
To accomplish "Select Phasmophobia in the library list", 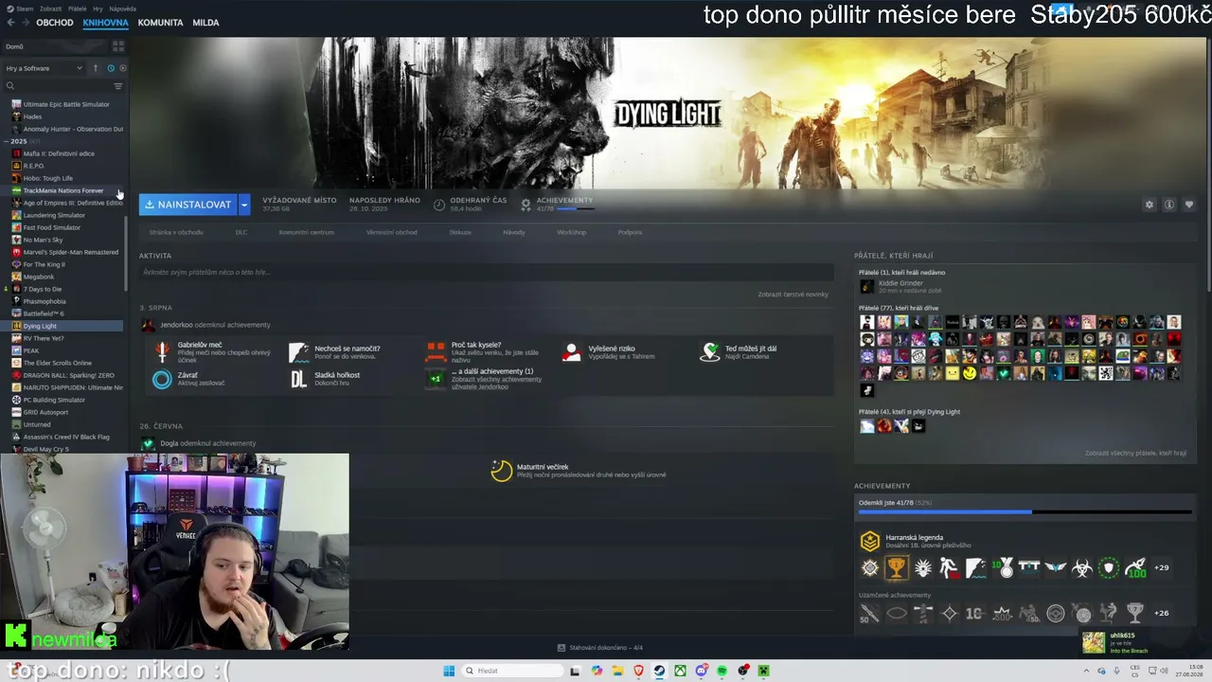I will tap(45, 301).
